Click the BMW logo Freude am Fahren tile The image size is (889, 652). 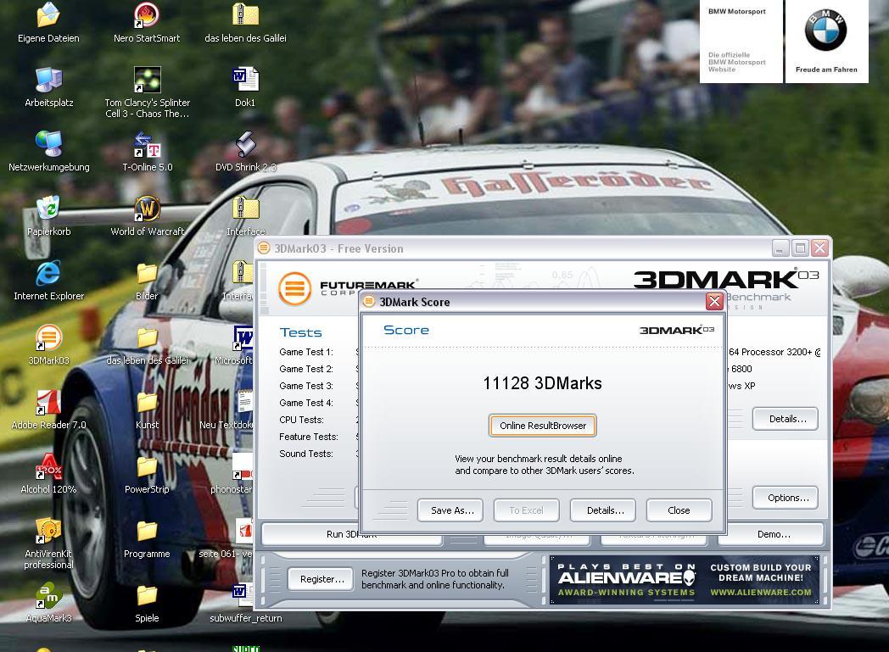click(826, 42)
